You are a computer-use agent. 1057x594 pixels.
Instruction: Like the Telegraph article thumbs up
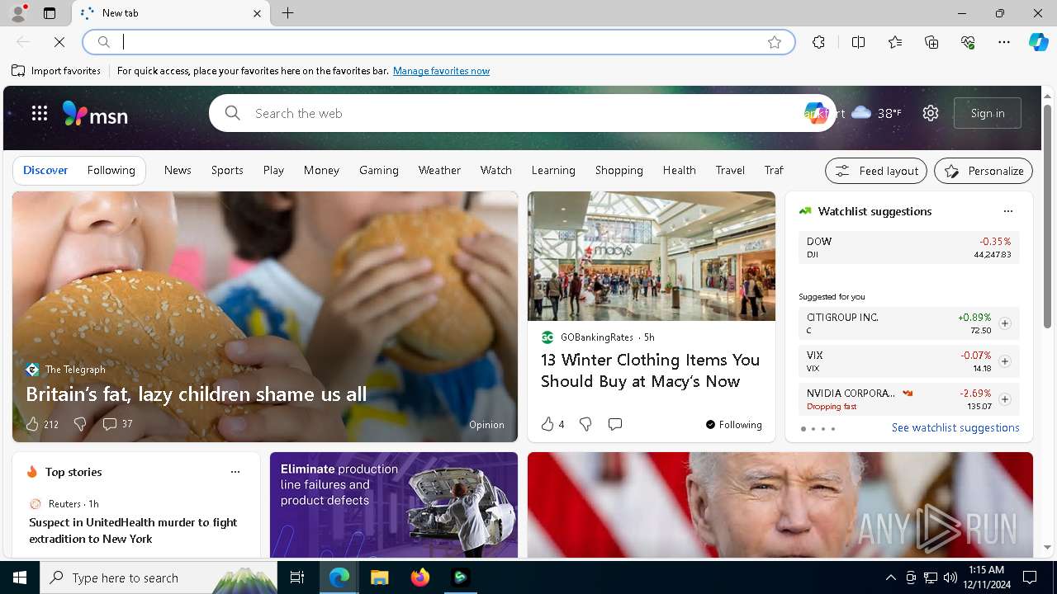click(x=32, y=424)
